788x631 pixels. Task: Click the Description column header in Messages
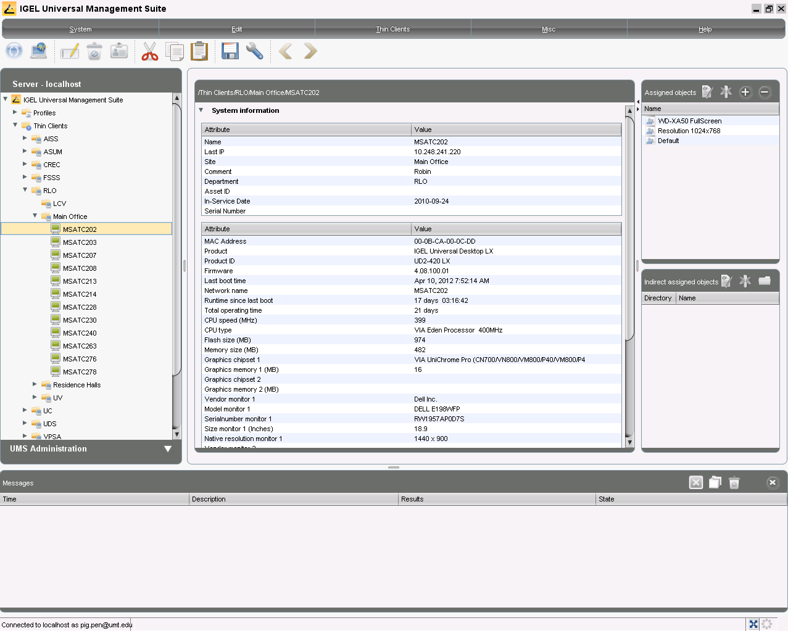point(294,499)
